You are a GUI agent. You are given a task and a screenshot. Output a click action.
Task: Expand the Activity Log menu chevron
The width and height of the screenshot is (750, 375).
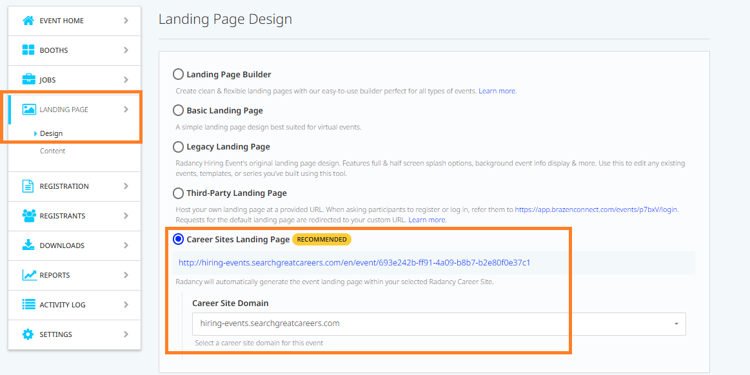pos(126,305)
